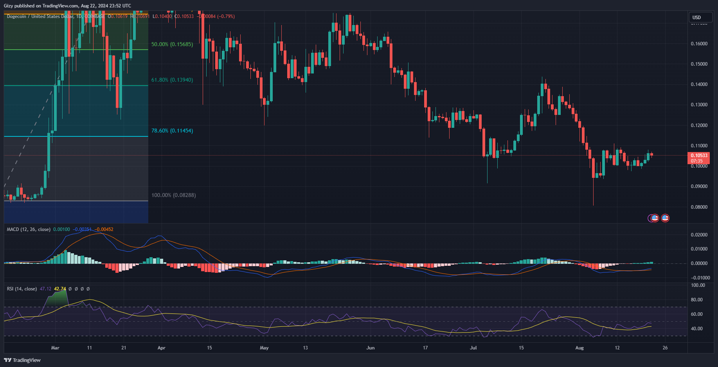This screenshot has width=718, height=367.
Task: Select the Dogecoin / United States Dollar symbol title
Action: pyautogui.click(x=40, y=16)
